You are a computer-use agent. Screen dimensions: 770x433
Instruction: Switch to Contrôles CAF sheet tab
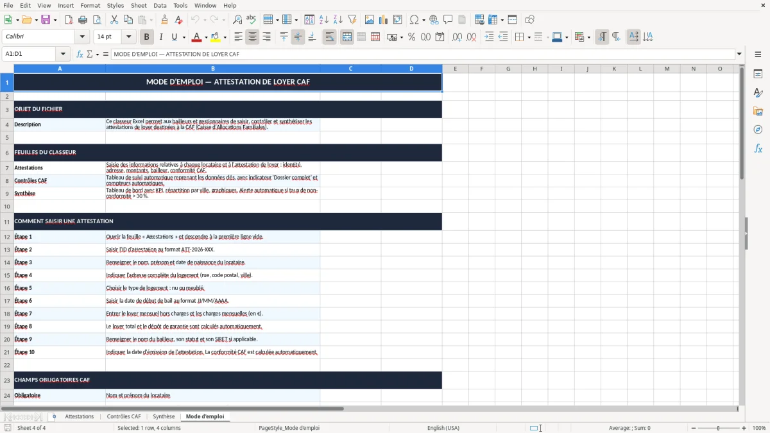tap(124, 417)
